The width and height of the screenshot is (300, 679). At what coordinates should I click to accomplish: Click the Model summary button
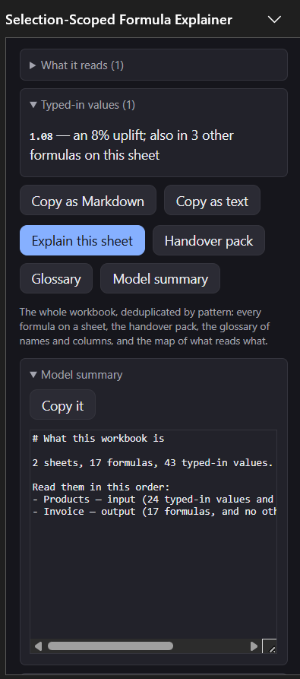click(160, 278)
